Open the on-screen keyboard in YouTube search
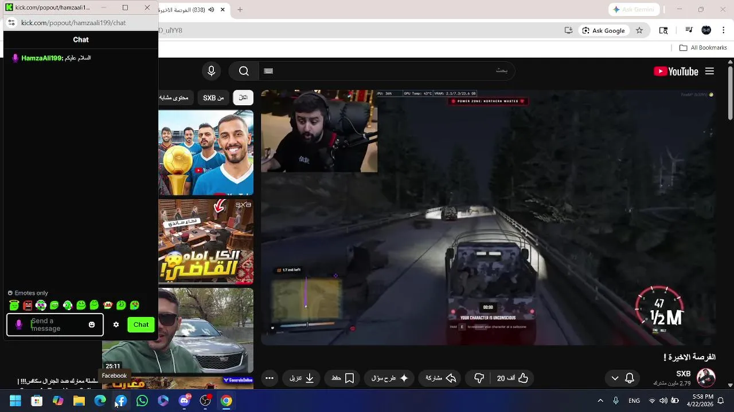This screenshot has height=412, width=734. [268, 71]
